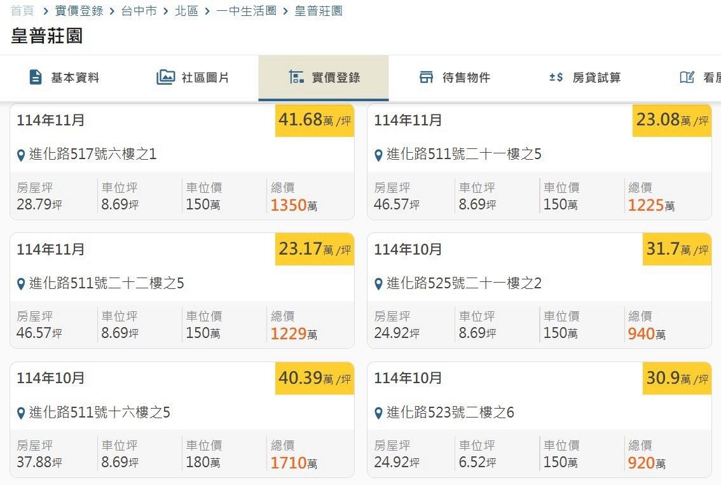Click map pin for 進化路523號二樓之6
Screen dimensions: 721x485
click(x=379, y=413)
